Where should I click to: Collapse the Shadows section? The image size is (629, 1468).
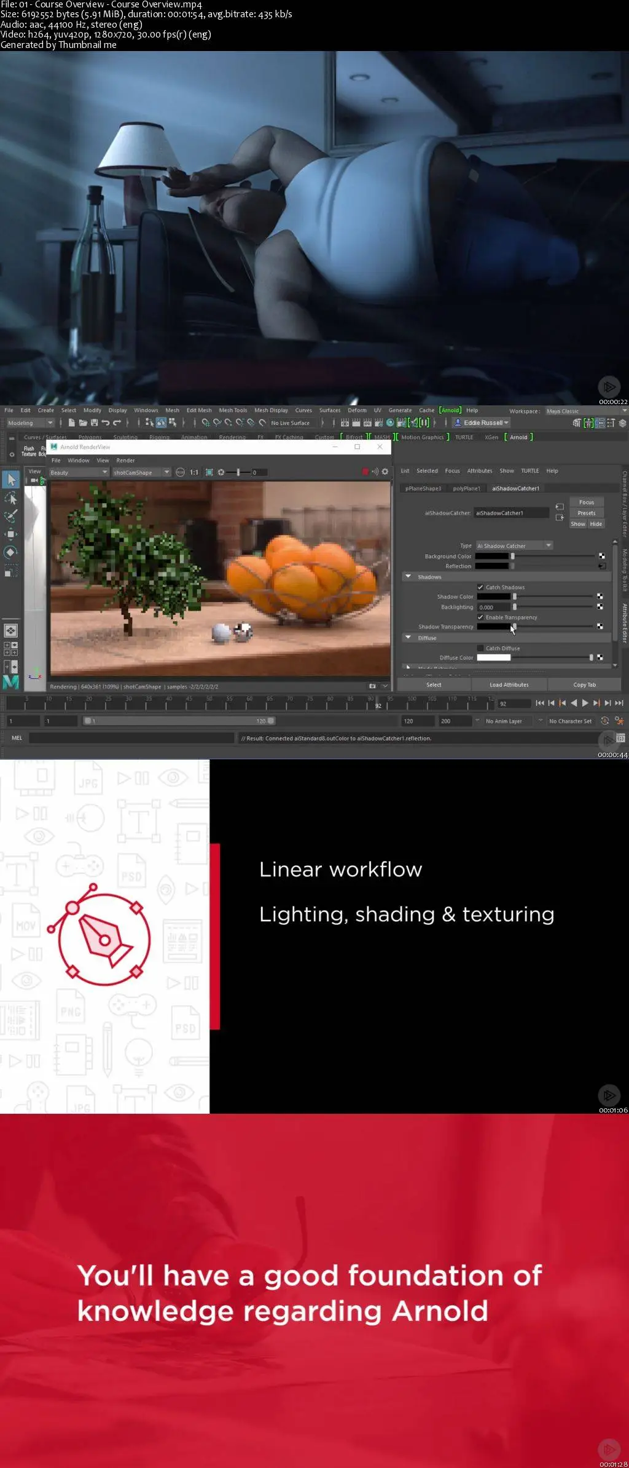click(408, 577)
